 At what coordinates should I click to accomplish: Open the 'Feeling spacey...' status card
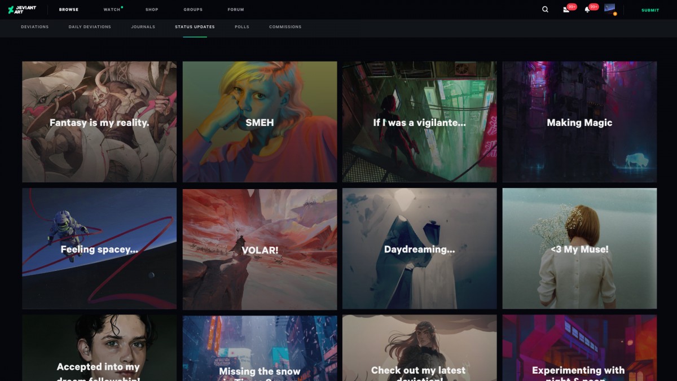[99, 248]
